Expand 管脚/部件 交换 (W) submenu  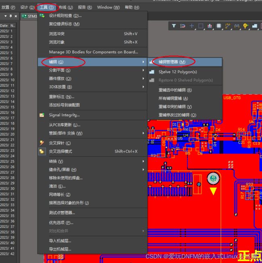[93, 133]
